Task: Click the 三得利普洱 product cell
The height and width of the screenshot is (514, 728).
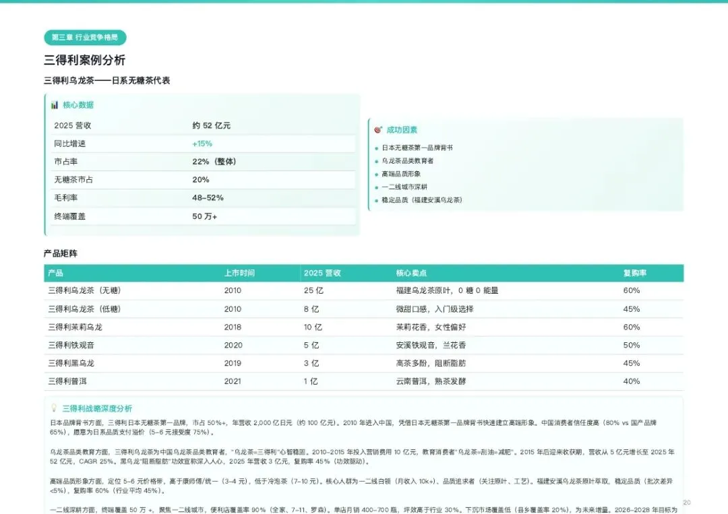Action: point(67,382)
